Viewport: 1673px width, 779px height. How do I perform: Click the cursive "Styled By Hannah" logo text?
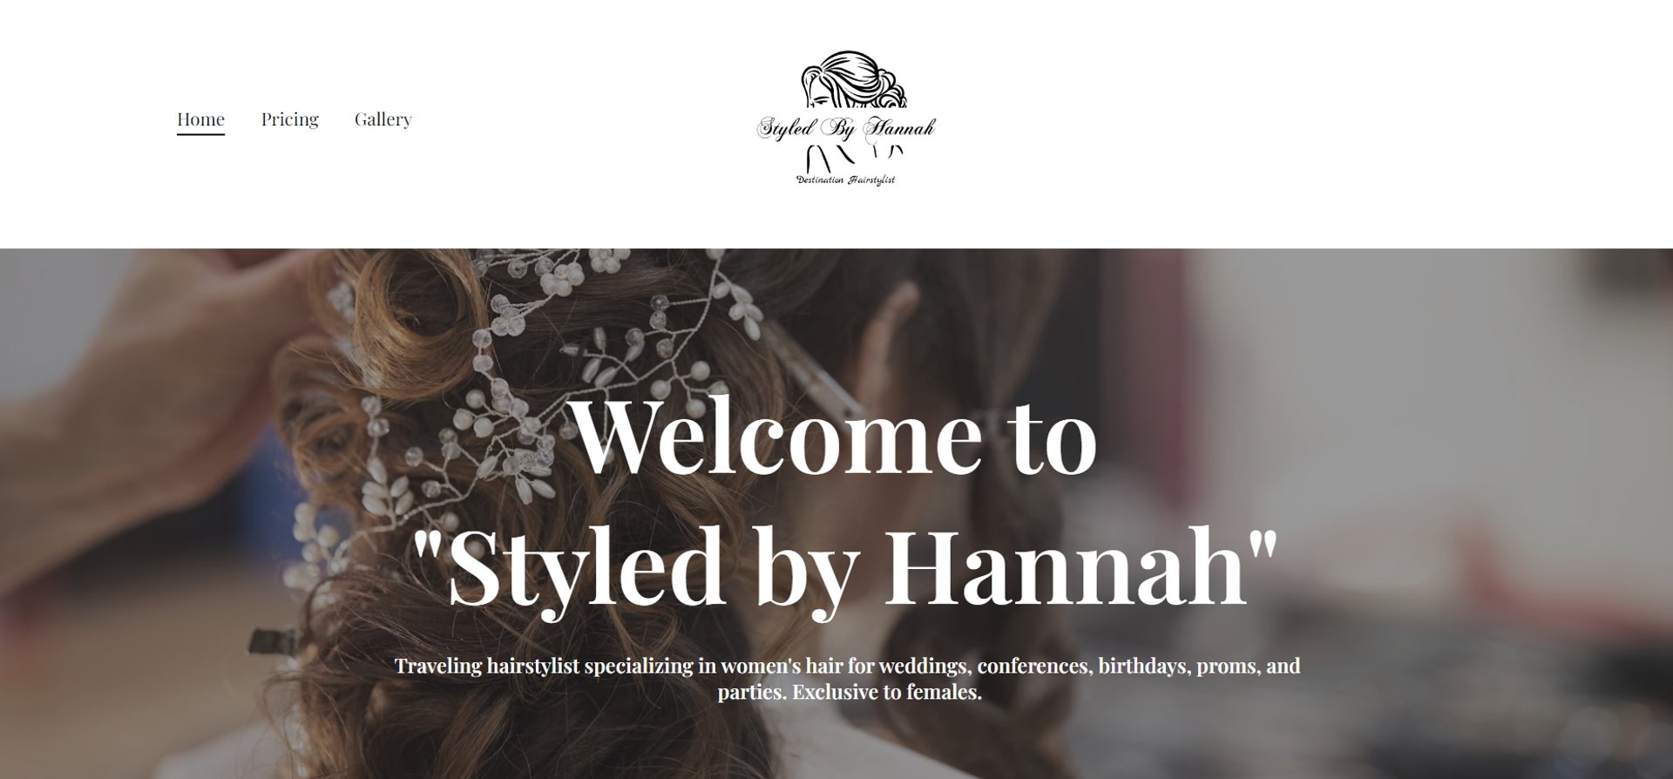(x=845, y=128)
